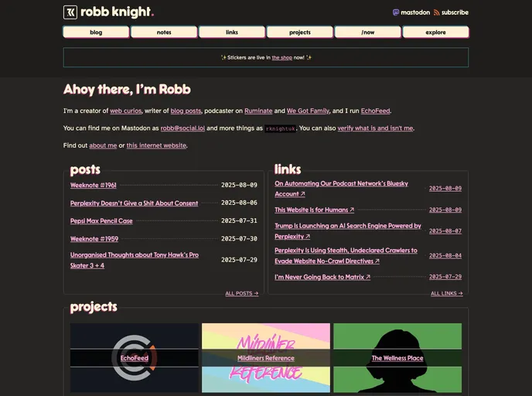This screenshot has width=532, height=396.
Task: Open 'the shop' link in stickers banner
Action: point(282,58)
